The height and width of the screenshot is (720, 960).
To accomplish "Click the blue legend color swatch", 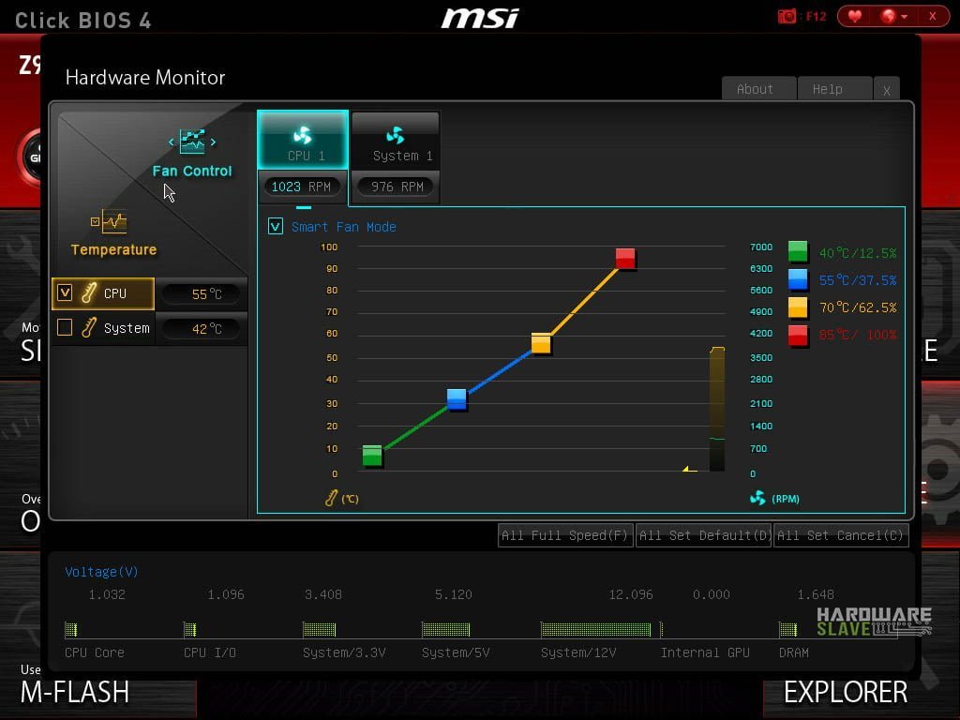I will [798, 278].
